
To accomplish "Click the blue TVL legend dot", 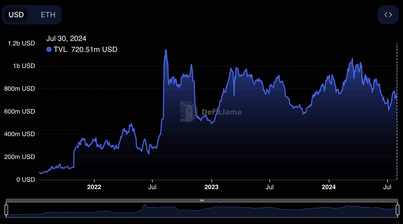I will [x=49, y=49].
